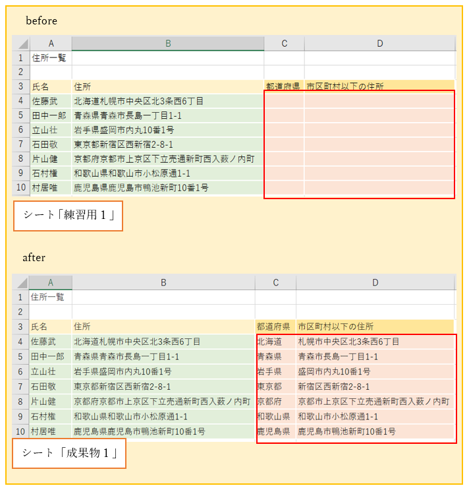Select the 東京都 cell in the after table
This screenshot has height=490, width=469.
tap(275, 387)
